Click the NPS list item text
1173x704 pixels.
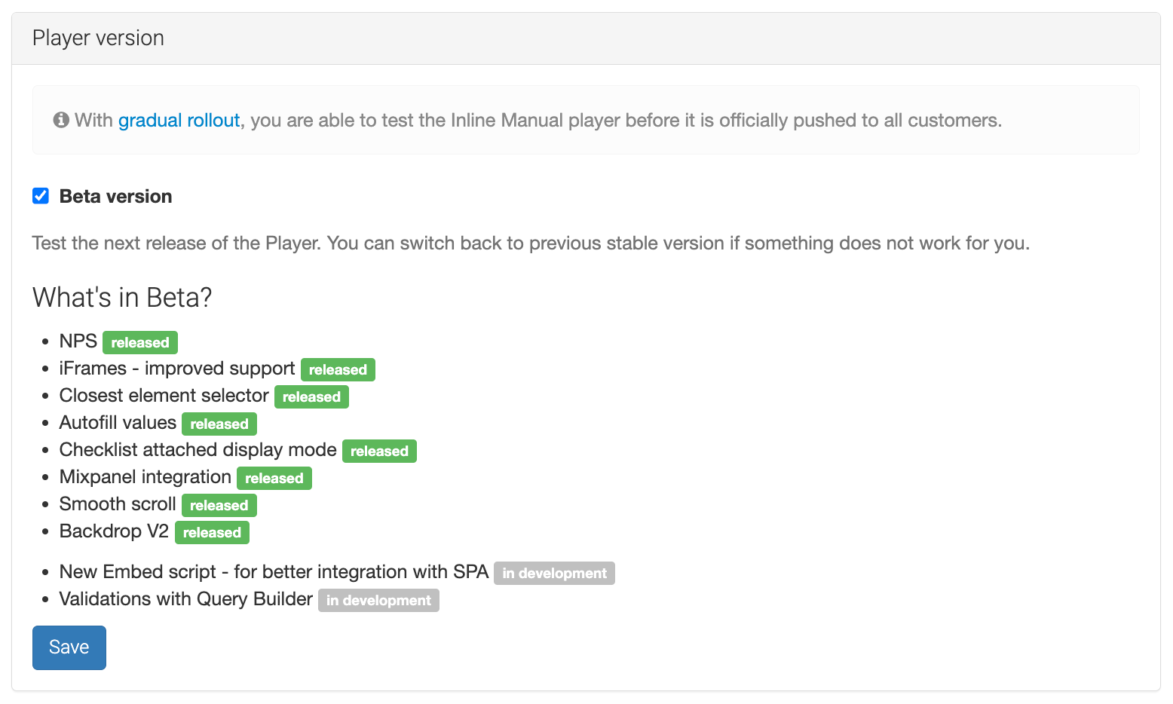[x=78, y=341]
